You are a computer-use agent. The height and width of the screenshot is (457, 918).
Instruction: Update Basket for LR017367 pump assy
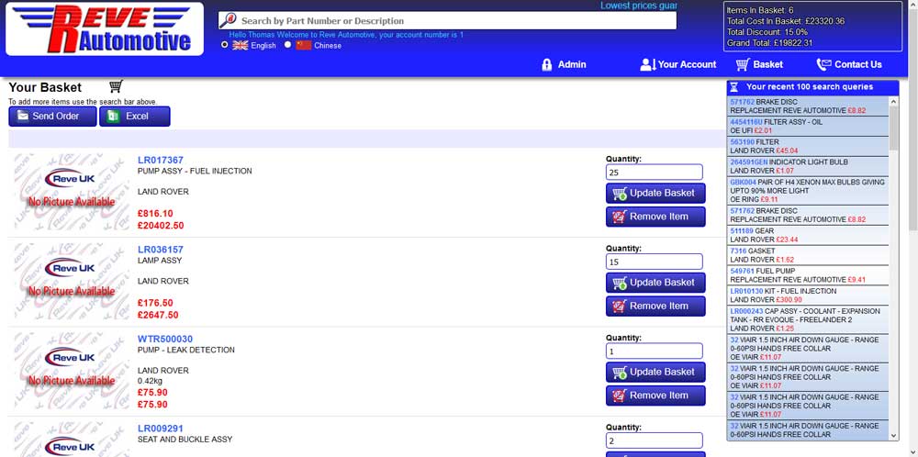[655, 193]
